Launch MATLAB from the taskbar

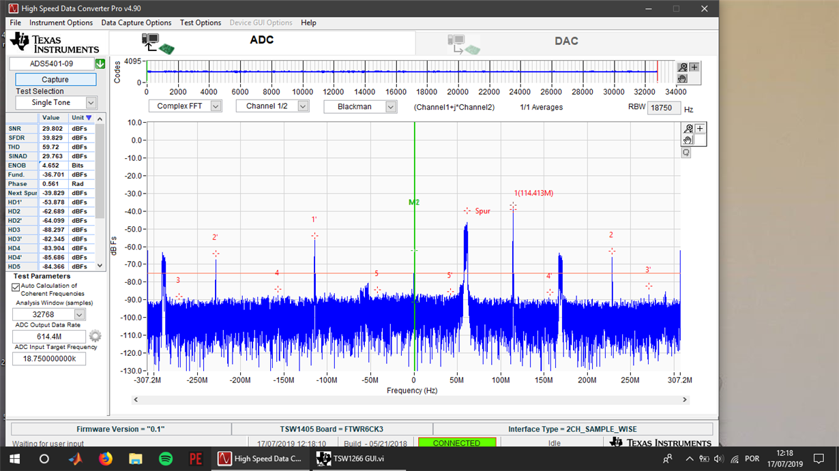click(x=75, y=459)
